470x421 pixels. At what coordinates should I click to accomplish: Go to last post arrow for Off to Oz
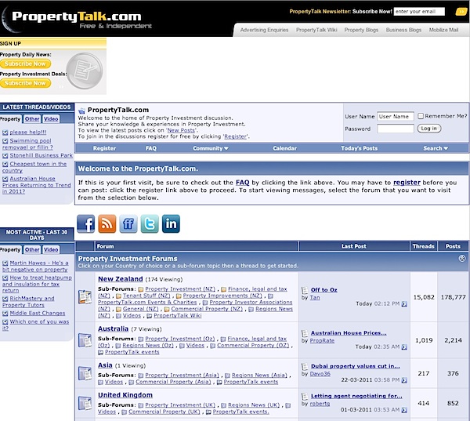[x=404, y=303]
